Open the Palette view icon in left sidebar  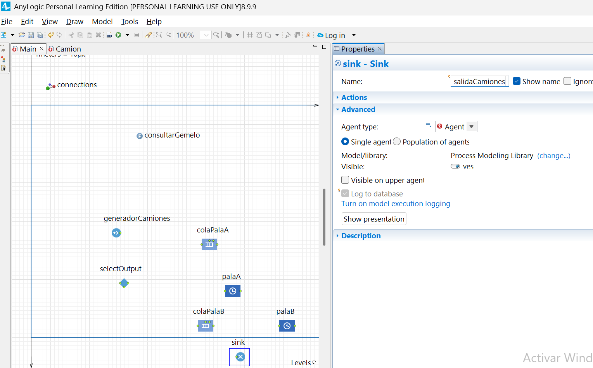[3, 68]
